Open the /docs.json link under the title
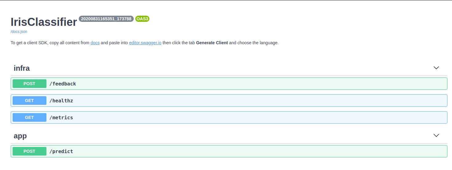The height and width of the screenshot is (170, 452). click(x=19, y=32)
